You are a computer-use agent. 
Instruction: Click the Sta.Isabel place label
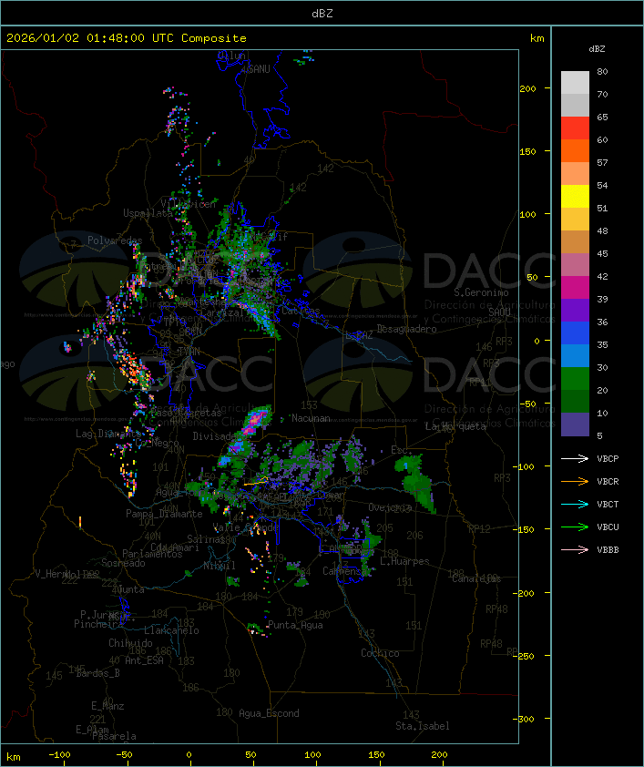coord(423,726)
